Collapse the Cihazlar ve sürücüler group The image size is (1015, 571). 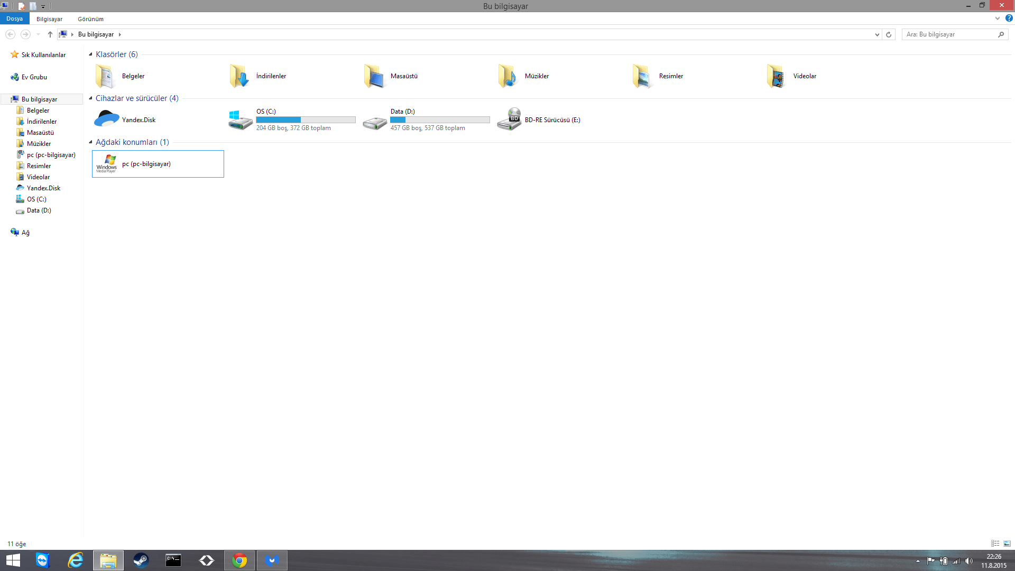click(x=90, y=98)
